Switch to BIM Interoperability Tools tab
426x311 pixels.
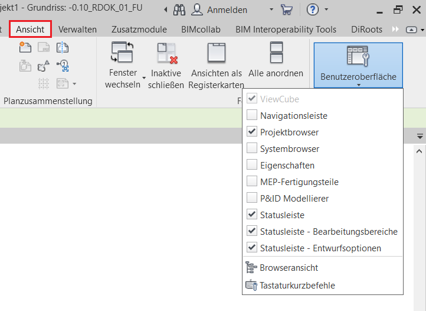(x=286, y=30)
